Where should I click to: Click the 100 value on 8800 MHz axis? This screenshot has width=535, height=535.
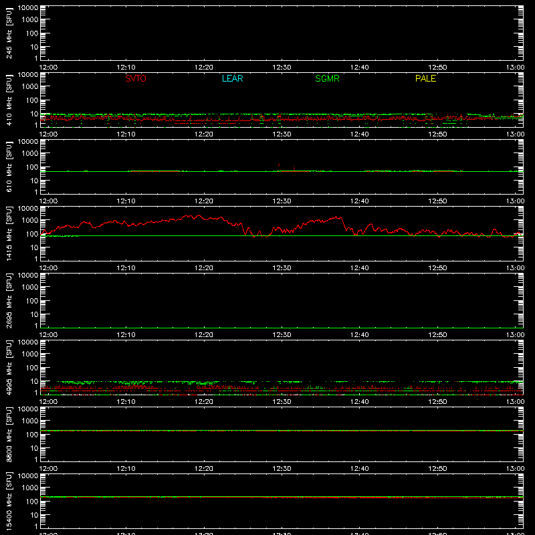[x=32, y=434]
